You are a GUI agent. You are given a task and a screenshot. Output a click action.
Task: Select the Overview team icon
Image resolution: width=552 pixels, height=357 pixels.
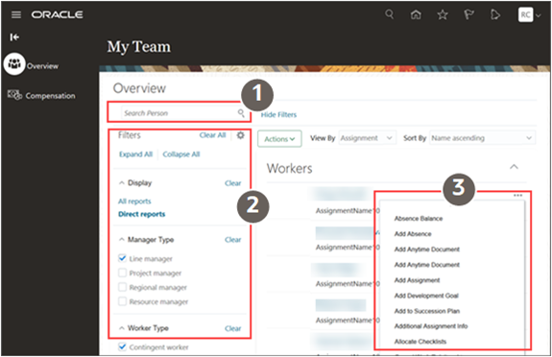pos(14,64)
